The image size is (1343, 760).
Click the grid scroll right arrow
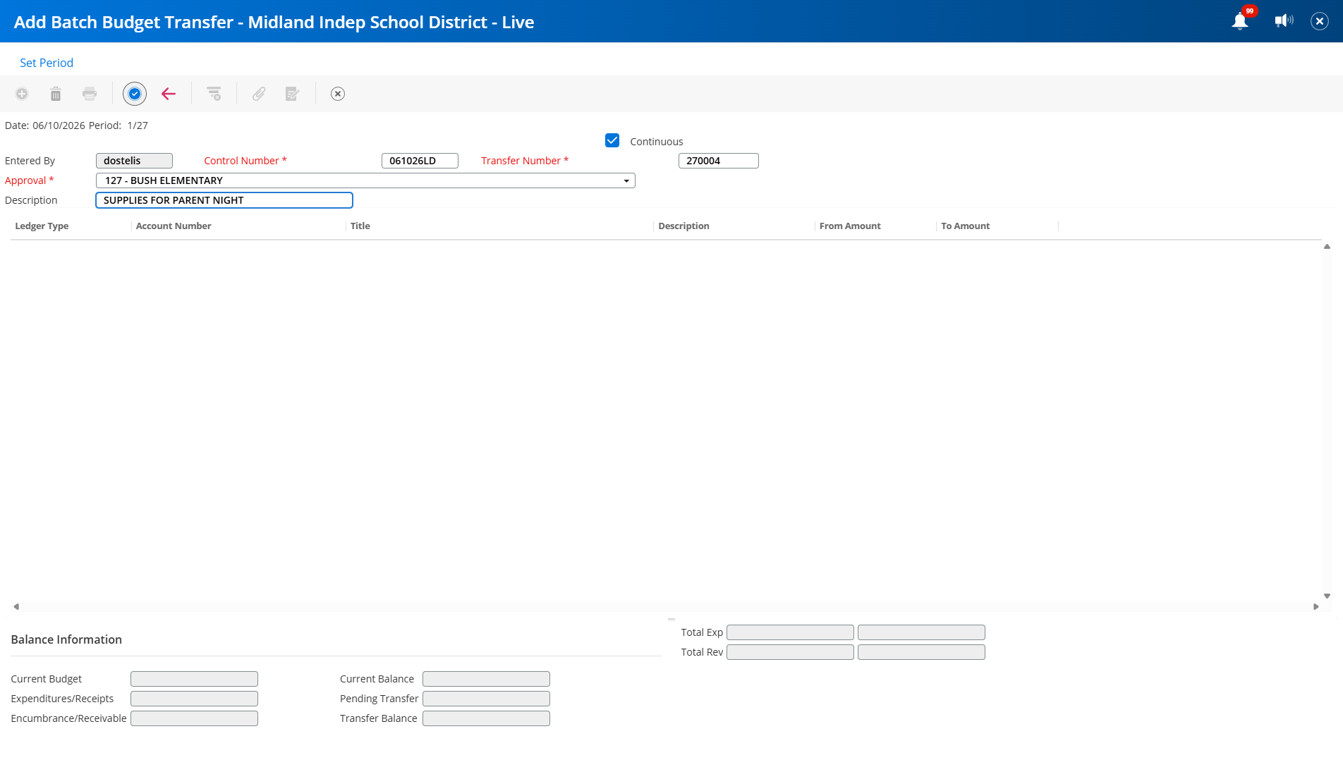(1315, 606)
